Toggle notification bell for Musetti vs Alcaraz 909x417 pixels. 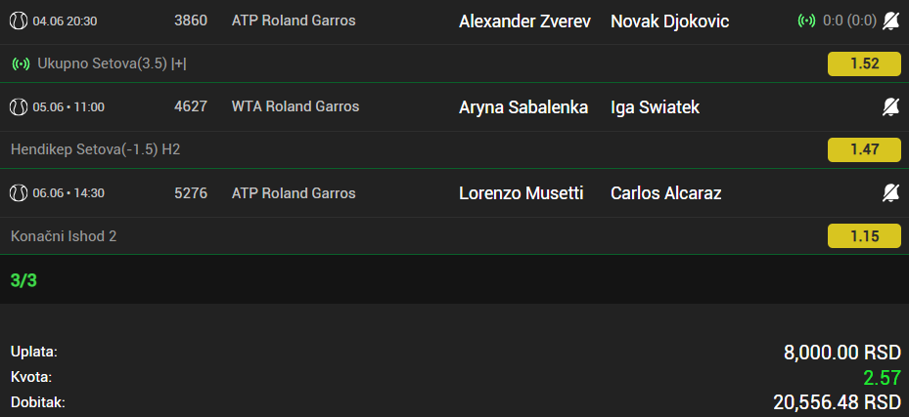[891, 193]
